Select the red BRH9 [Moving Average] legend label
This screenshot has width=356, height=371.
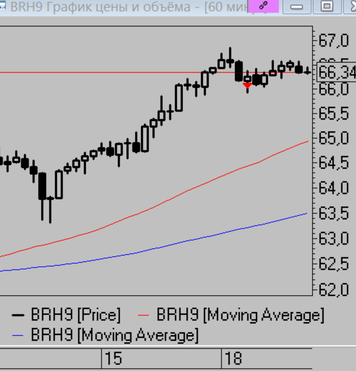(240, 316)
